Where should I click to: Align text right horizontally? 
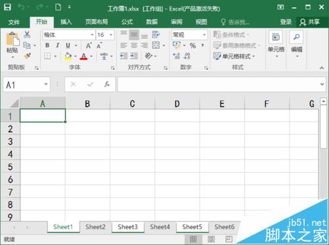[144, 45]
